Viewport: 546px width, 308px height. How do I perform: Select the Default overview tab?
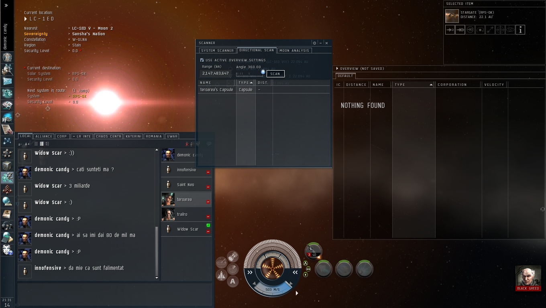[x=345, y=76]
